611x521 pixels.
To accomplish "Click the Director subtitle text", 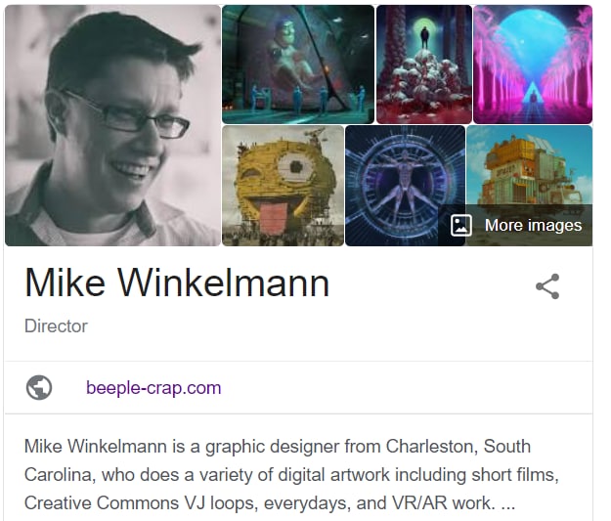I will 56,326.
